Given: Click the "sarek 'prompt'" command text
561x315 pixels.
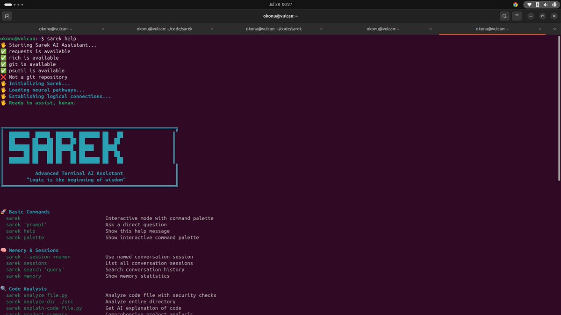Looking at the screenshot, I should [27, 225].
